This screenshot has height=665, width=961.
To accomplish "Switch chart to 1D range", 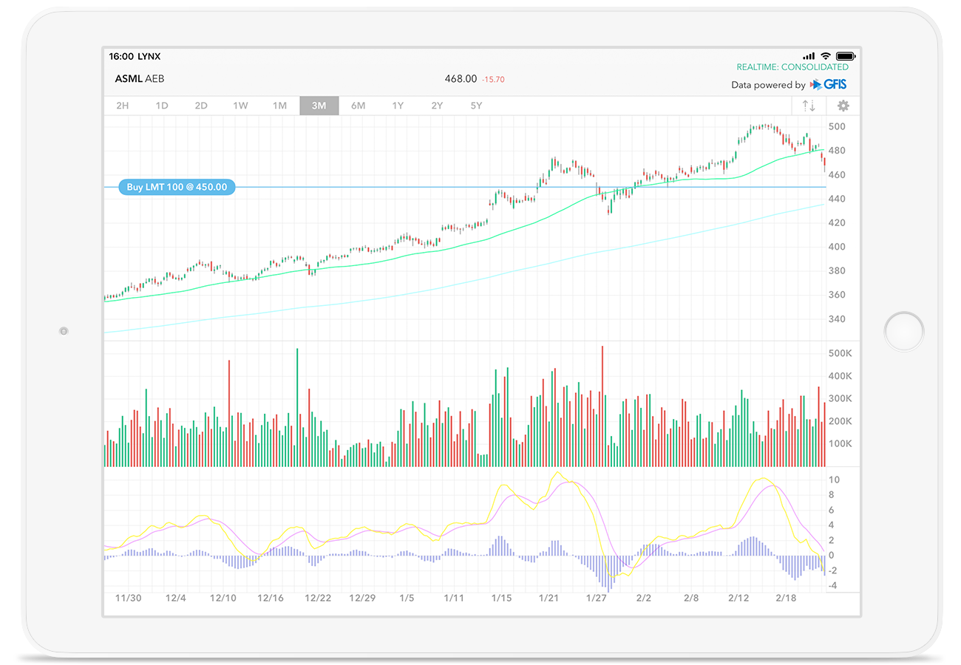I will pos(162,106).
